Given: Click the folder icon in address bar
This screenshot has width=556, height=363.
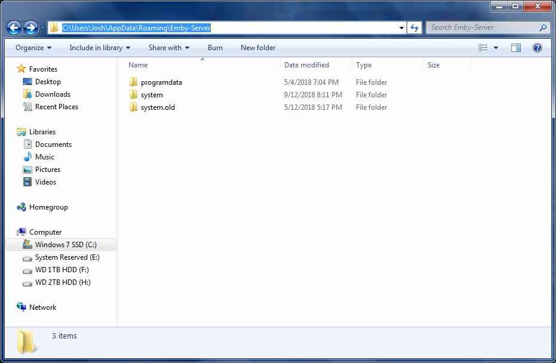Looking at the screenshot, I should click(x=54, y=27).
